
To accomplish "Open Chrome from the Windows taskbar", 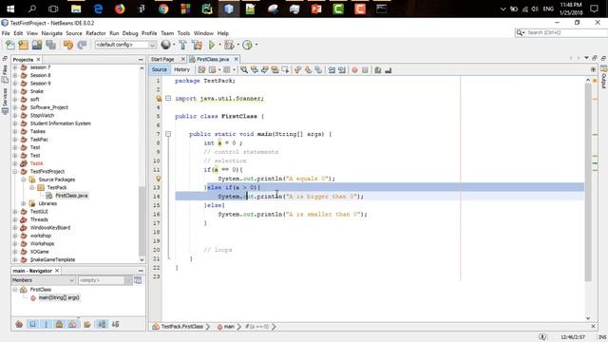I will (163, 9).
